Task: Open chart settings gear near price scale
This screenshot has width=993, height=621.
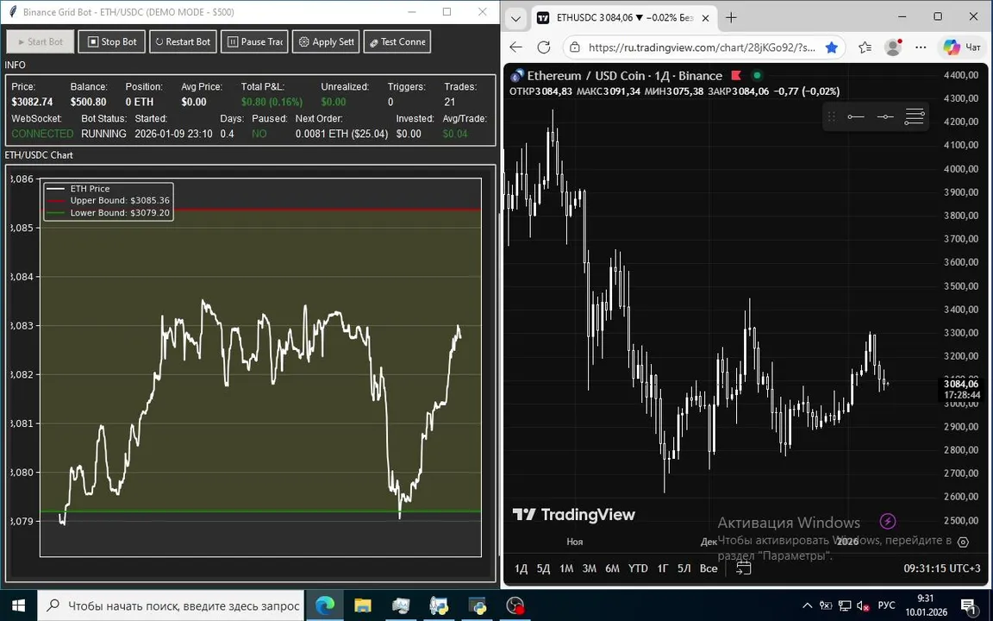Action: (963, 543)
